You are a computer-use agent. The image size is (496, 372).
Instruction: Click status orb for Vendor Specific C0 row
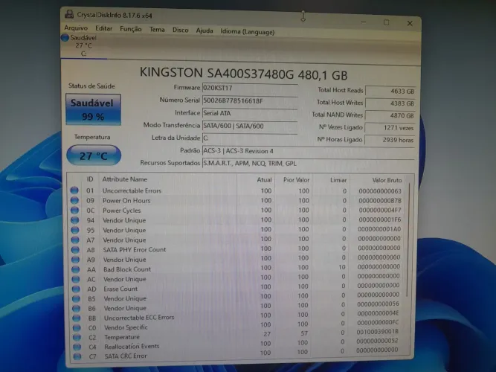click(77, 327)
